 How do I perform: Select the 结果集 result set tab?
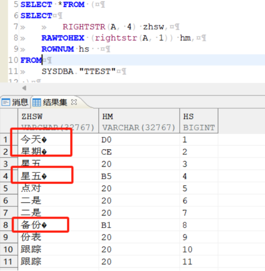pos(55,102)
